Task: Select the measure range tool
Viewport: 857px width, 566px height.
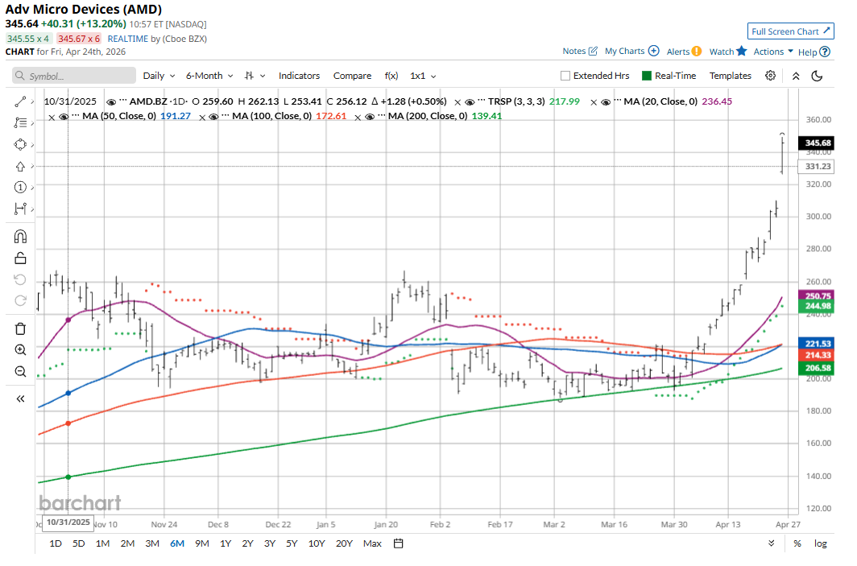Action: tap(20, 209)
